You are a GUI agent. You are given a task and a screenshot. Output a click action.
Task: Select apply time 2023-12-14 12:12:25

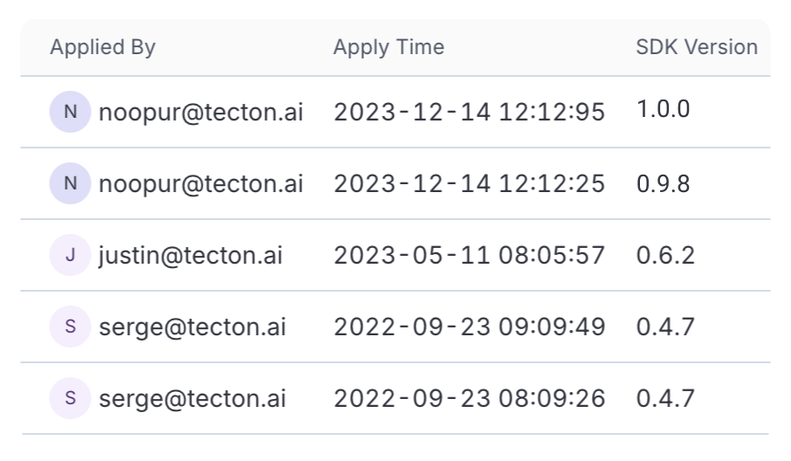coord(469,183)
